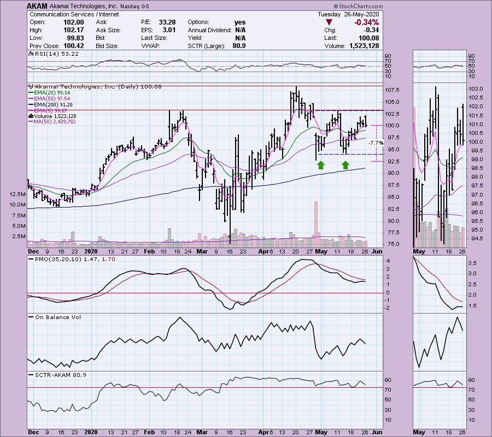Click the Last Size label
Image resolution: width=492 pixels, height=437 pixels.
[x=154, y=38]
